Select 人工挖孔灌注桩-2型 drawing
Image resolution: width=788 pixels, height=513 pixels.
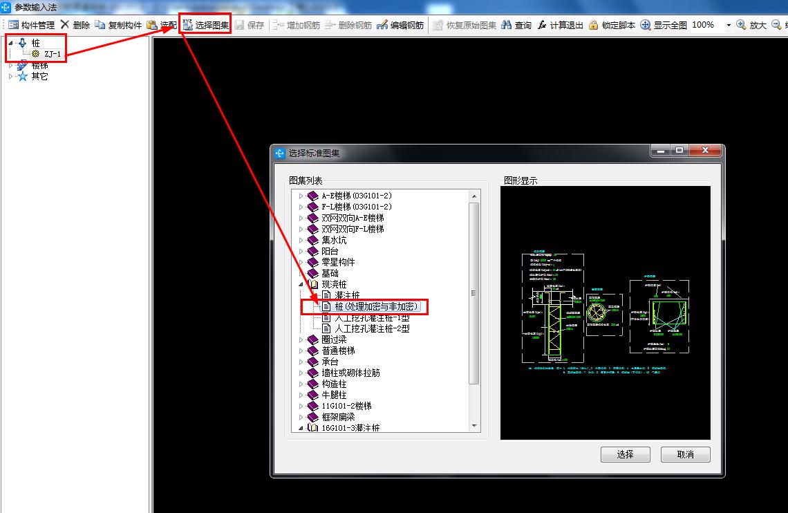(x=372, y=328)
